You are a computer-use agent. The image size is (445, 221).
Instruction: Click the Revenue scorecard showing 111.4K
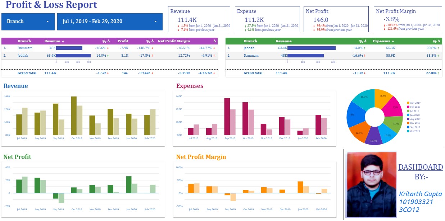199,19
